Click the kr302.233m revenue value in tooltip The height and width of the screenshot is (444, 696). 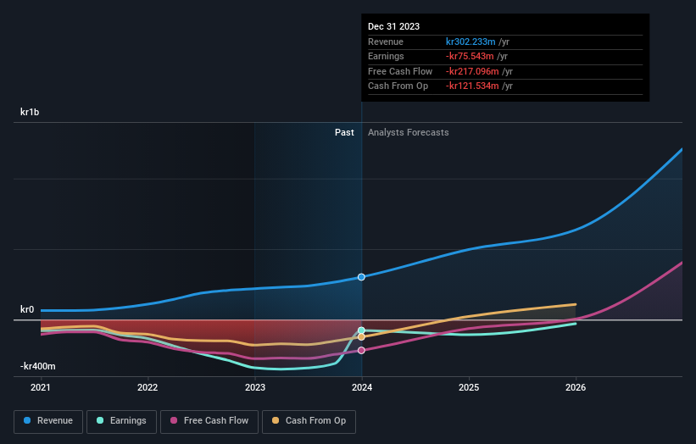click(x=470, y=42)
